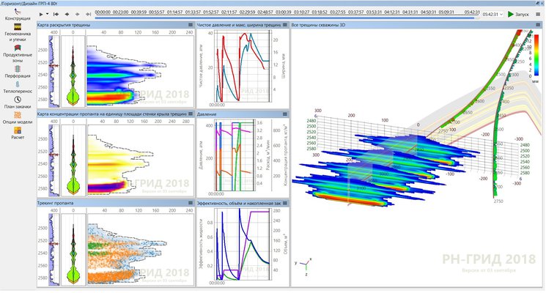Select timeline marker 02:29:59
The image size is (546, 293).
(x=247, y=12)
